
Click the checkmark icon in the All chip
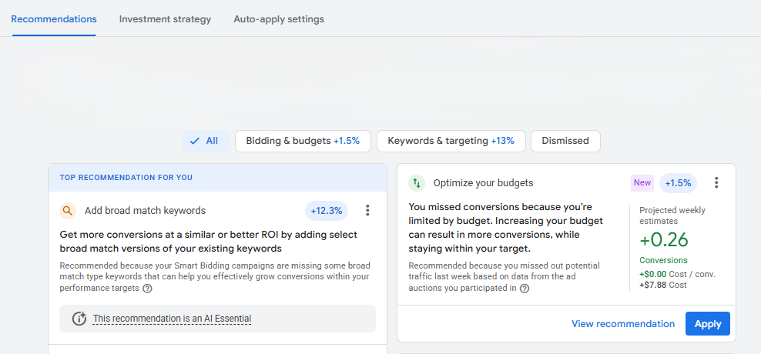click(x=195, y=141)
